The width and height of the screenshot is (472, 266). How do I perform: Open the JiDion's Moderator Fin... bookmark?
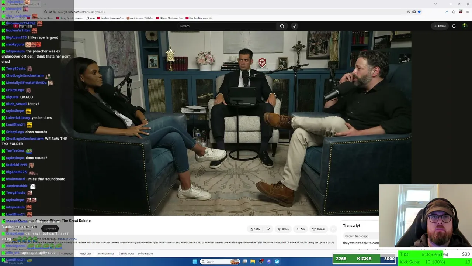tap(170, 18)
